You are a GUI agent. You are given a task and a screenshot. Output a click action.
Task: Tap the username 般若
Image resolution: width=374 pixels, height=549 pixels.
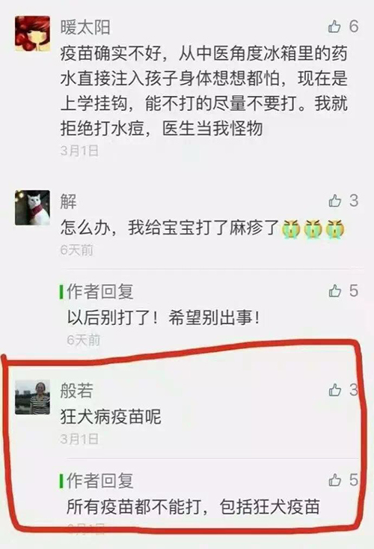tap(77, 390)
